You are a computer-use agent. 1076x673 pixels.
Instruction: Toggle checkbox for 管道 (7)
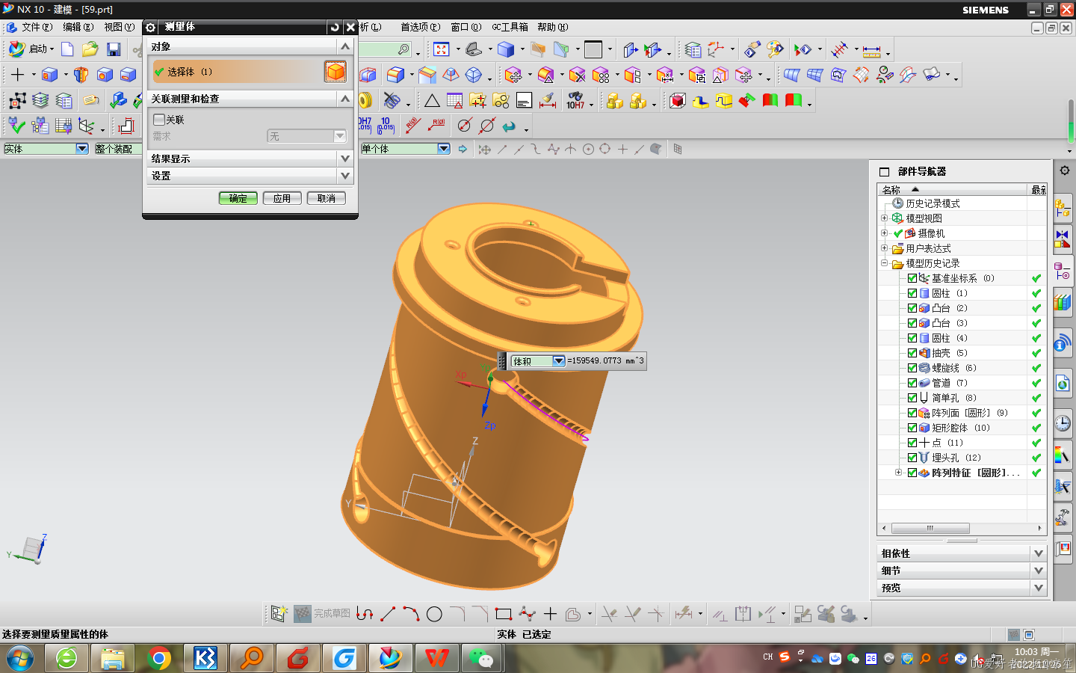coord(912,383)
